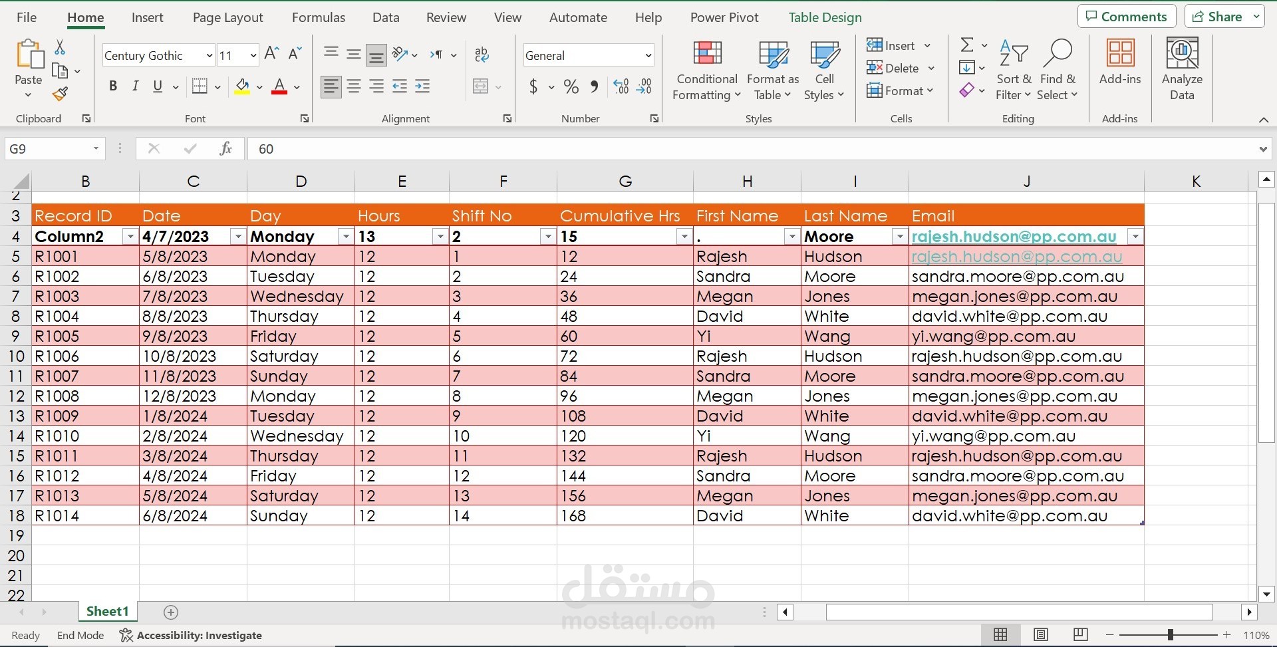Open the Century Gothic font dropdown

click(x=209, y=55)
